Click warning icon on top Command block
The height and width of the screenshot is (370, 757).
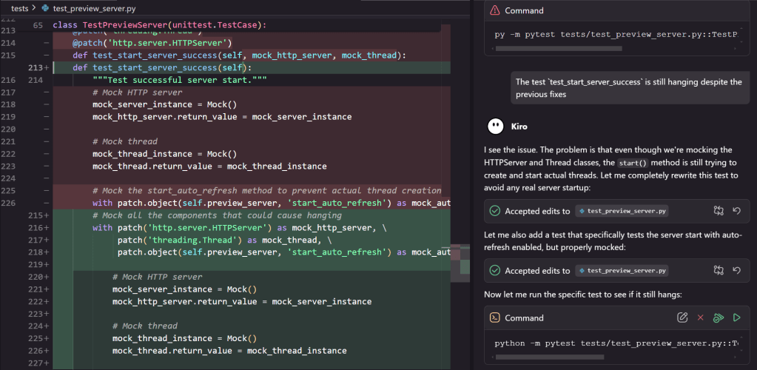(494, 10)
